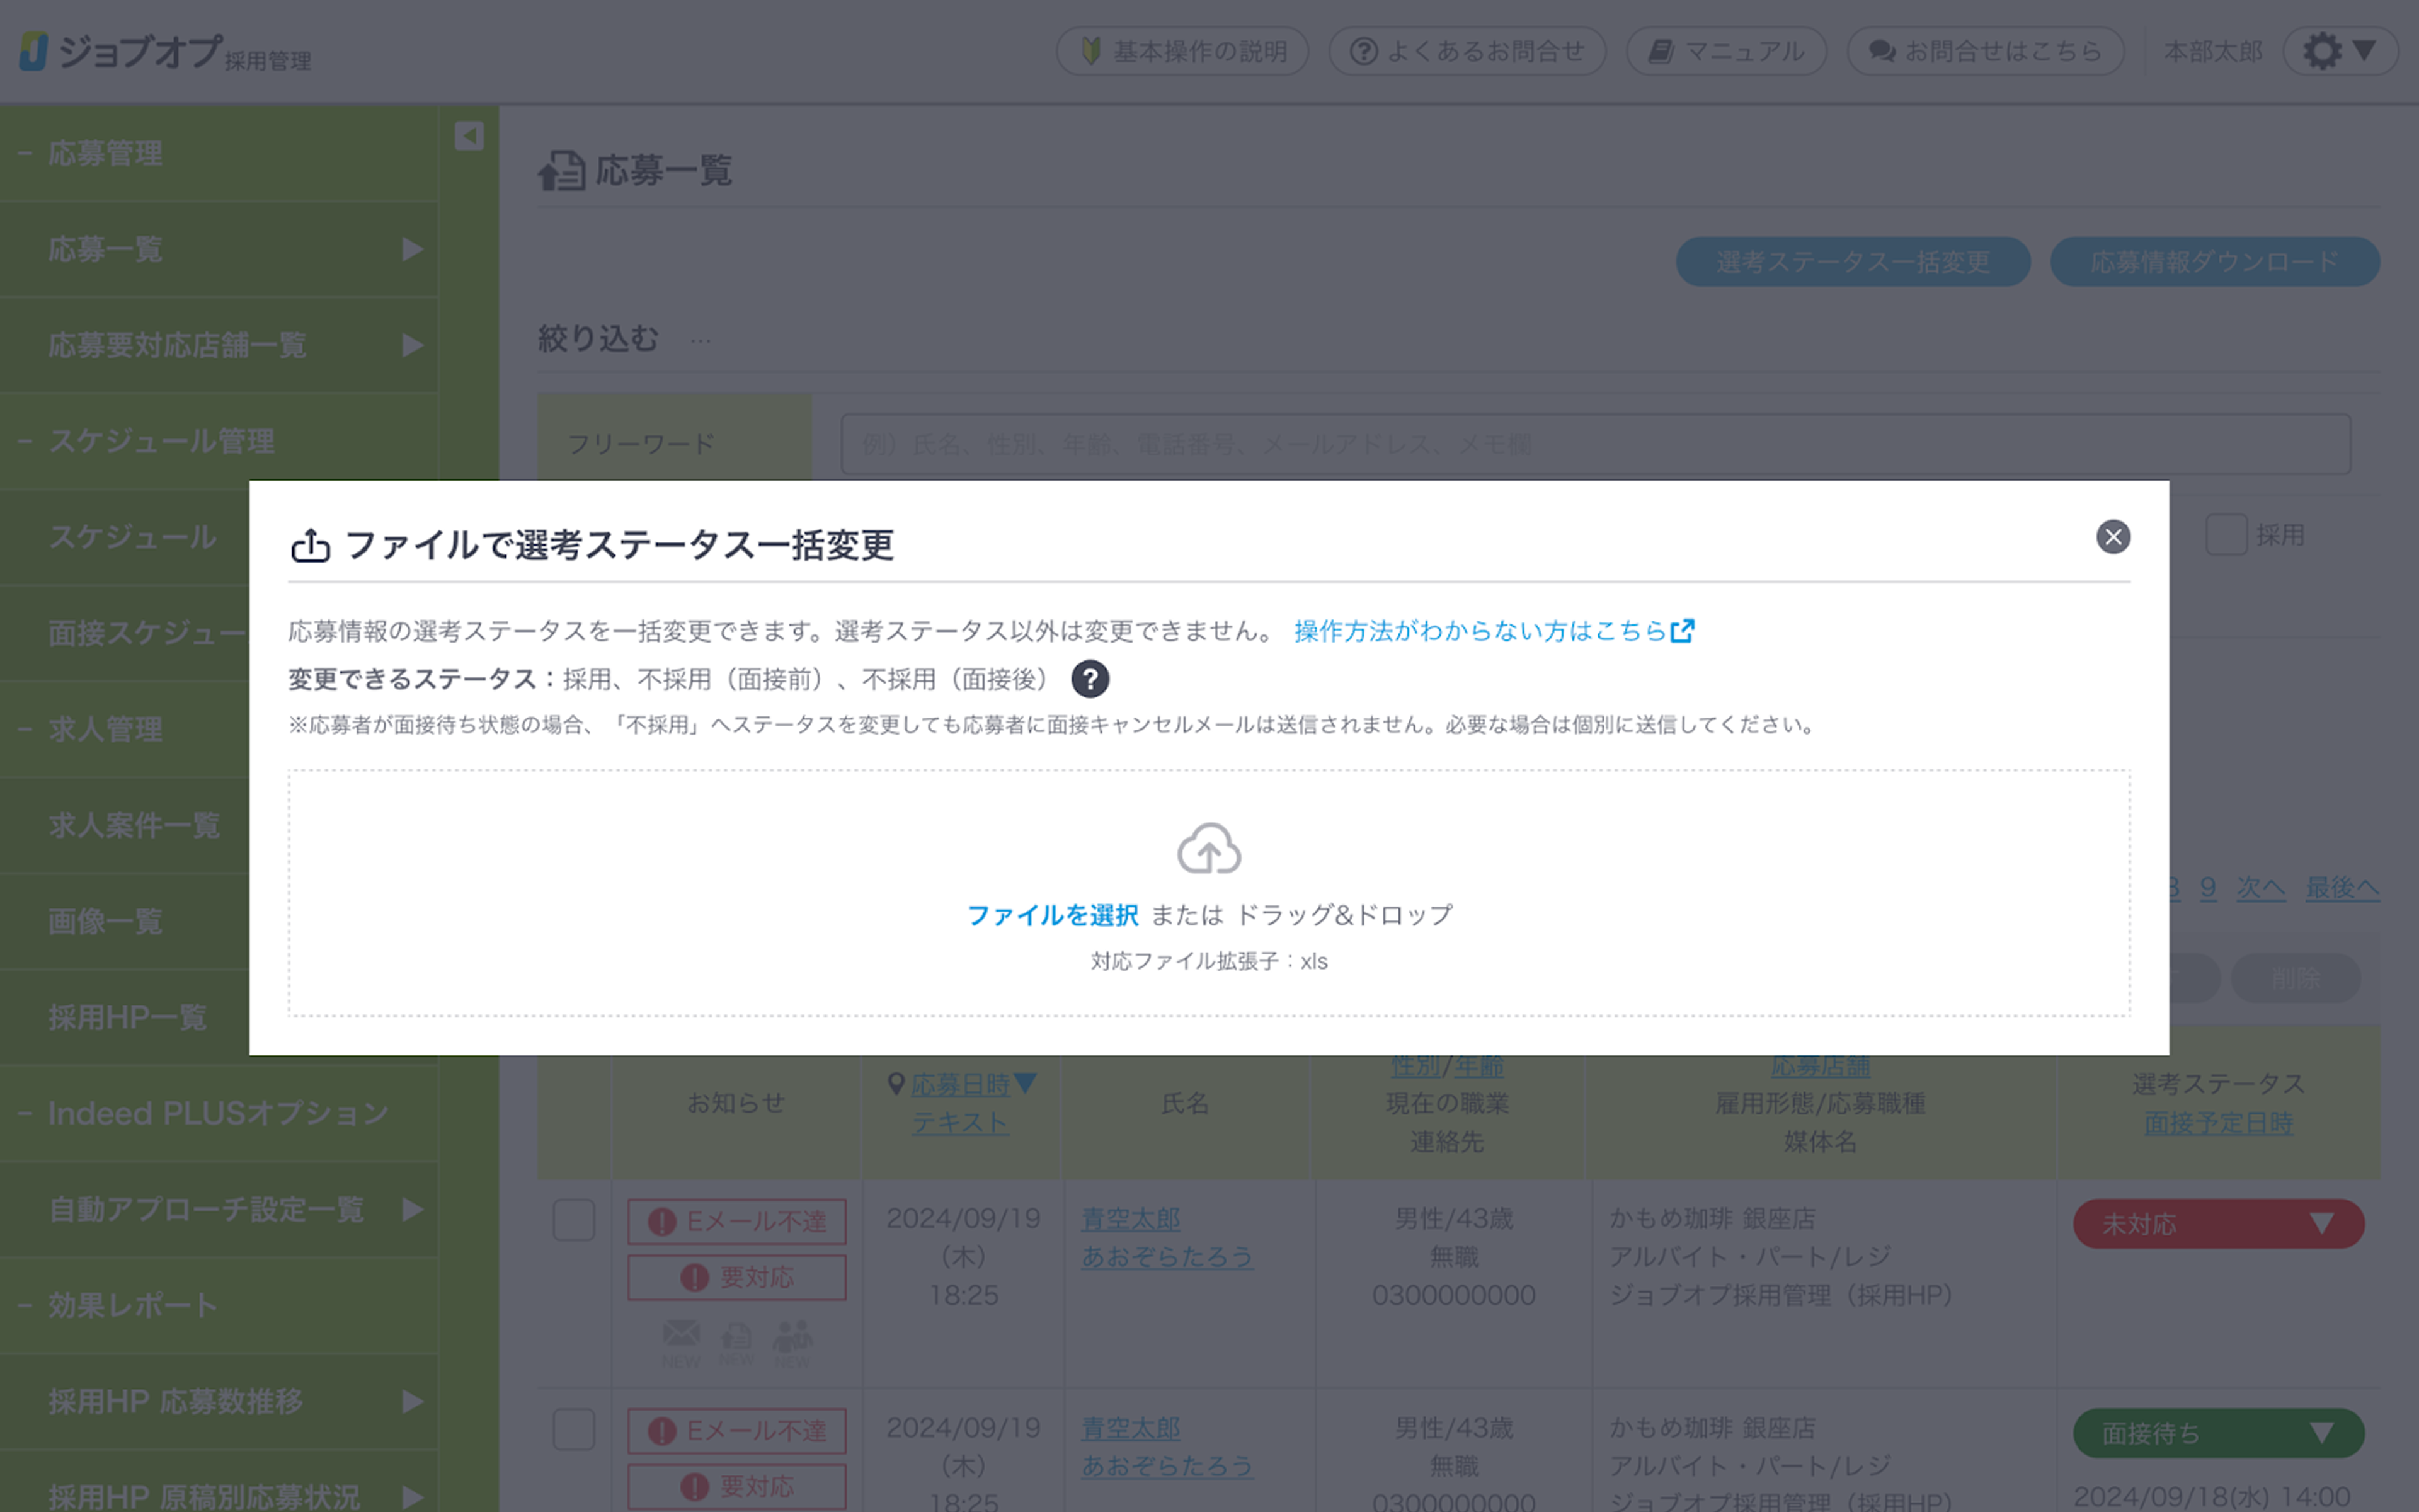2419x1512 pixels.
Task: Collapse the sidebar with arrow icon
Action: (x=469, y=136)
